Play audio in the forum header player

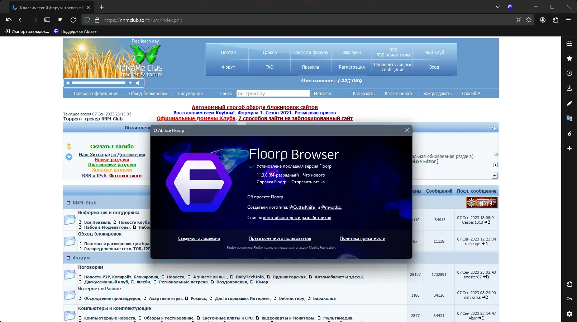click(x=68, y=83)
